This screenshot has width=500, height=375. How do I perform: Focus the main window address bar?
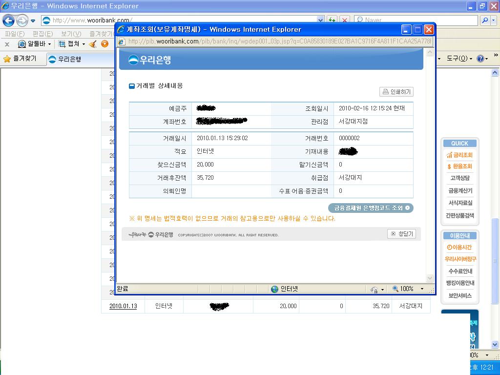(x=183, y=21)
